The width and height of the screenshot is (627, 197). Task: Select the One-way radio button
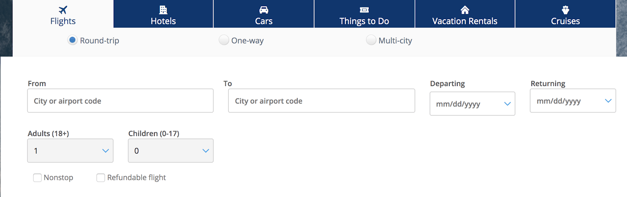[x=224, y=40]
